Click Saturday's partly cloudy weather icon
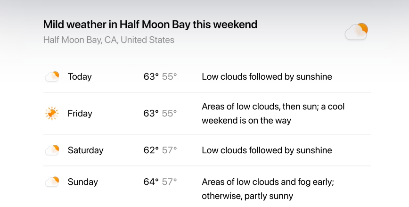 click(52, 150)
